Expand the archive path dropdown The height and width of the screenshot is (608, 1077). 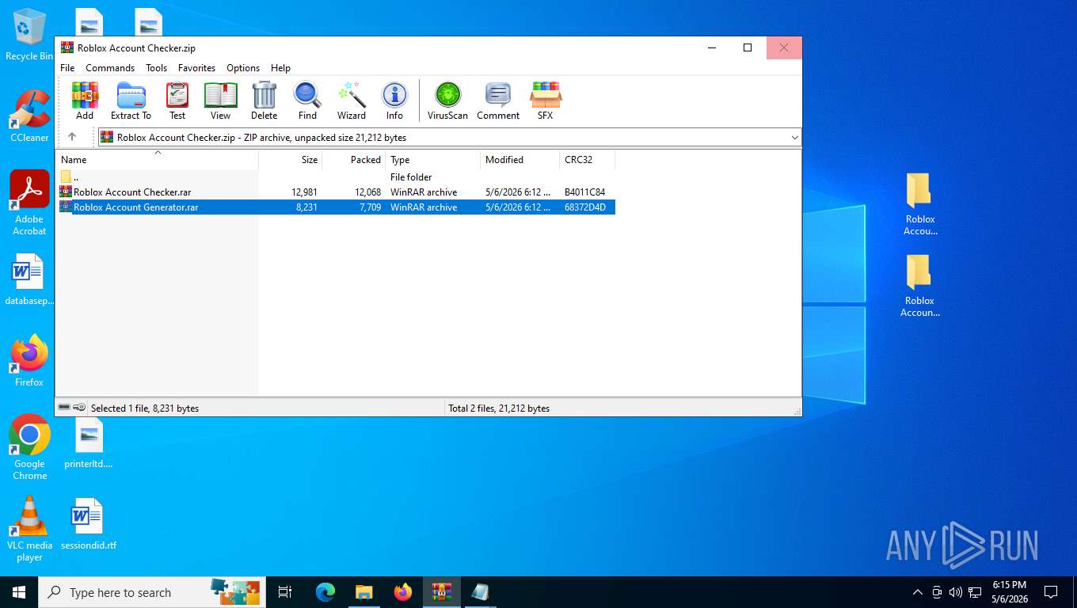click(795, 137)
